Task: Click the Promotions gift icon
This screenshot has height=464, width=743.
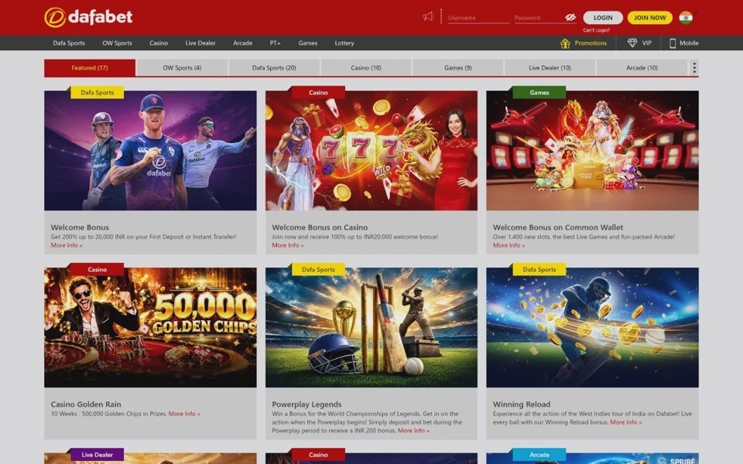Action: [565, 43]
